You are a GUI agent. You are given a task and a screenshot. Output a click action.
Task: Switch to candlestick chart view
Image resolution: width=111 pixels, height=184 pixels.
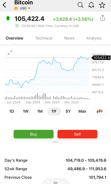(100, 111)
